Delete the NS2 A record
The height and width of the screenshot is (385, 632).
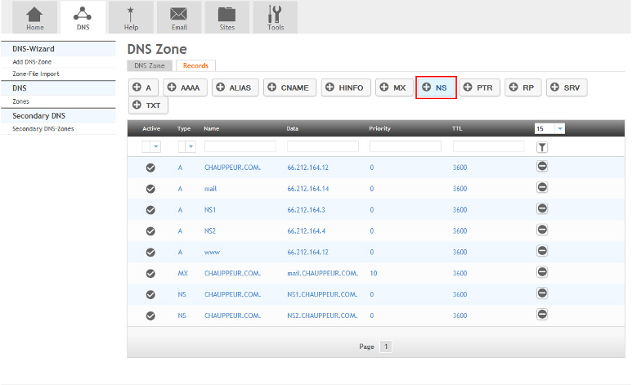pyautogui.click(x=542, y=230)
